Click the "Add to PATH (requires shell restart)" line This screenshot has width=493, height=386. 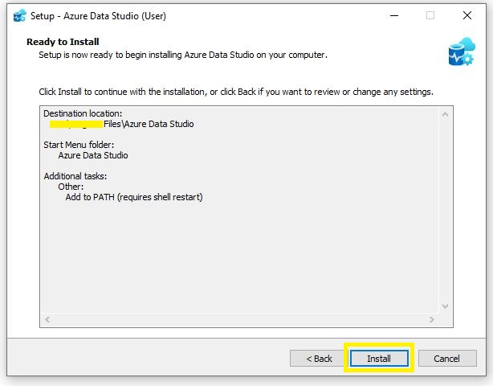(x=134, y=197)
